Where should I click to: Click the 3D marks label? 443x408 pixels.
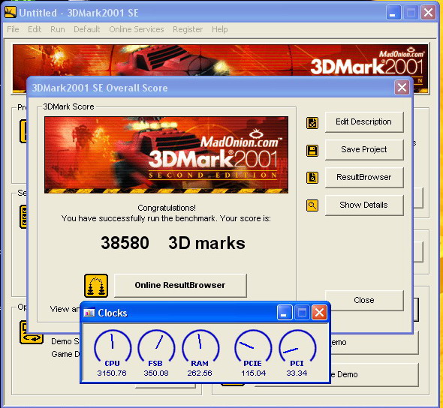click(x=206, y=243)
